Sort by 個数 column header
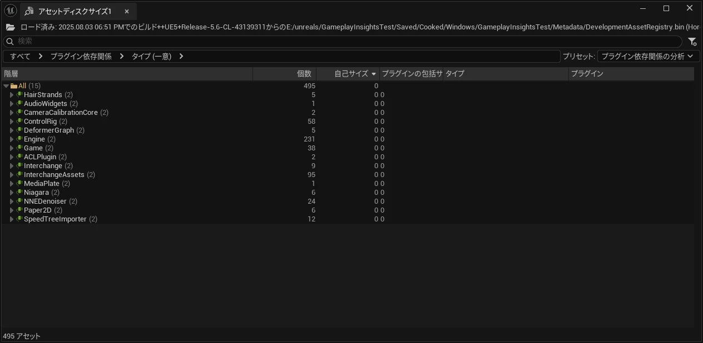The image size is (703, 343). coord(285,73)
